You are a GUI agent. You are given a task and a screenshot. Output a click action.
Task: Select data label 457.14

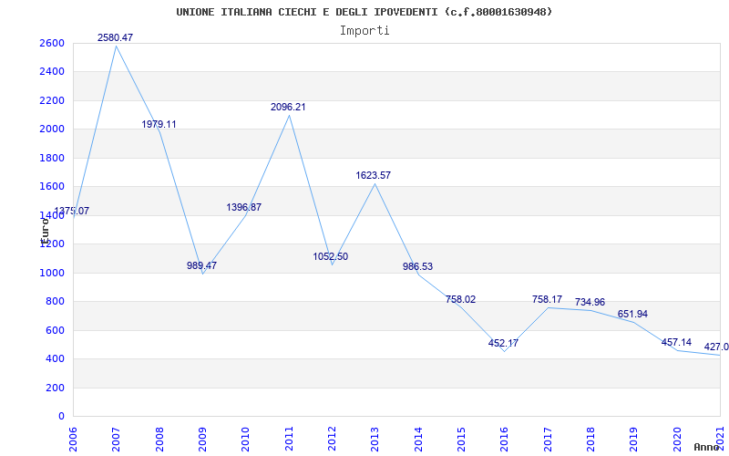point(676,343)
